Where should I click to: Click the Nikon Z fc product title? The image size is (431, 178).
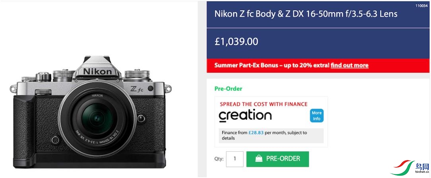pyautogui.click(x=306, y=14)
